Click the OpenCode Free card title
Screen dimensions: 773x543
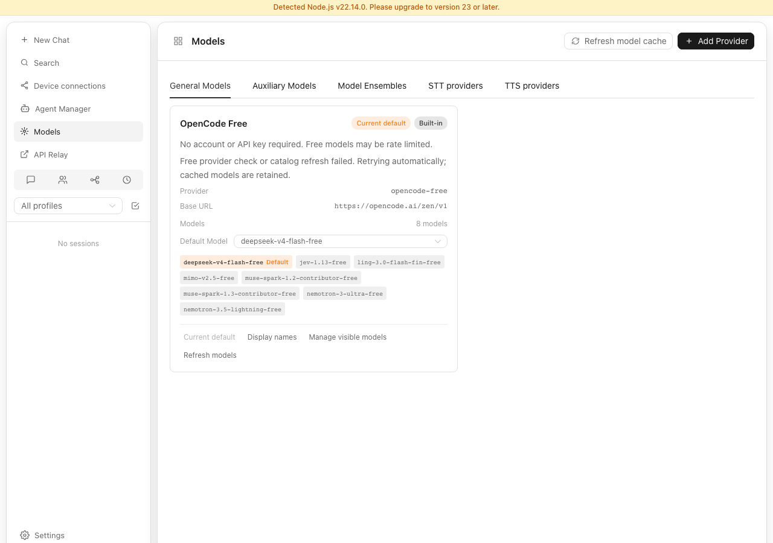coord(214,124)
